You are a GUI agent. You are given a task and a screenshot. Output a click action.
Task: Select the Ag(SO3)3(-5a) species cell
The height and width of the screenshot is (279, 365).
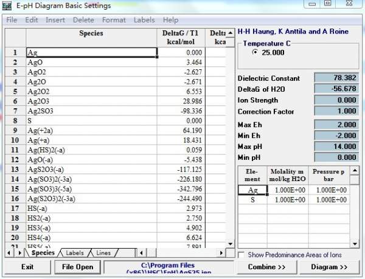(x=91, y=189)
